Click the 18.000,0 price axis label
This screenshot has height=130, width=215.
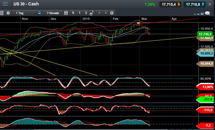point(207,29)
